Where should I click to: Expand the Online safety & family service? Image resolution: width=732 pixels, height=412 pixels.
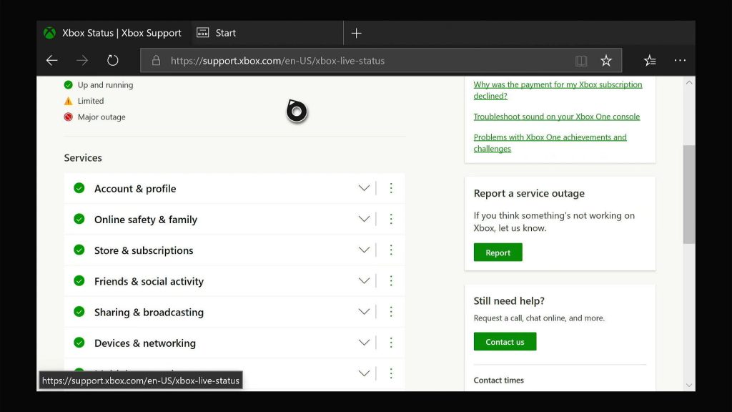coord(364,219)
